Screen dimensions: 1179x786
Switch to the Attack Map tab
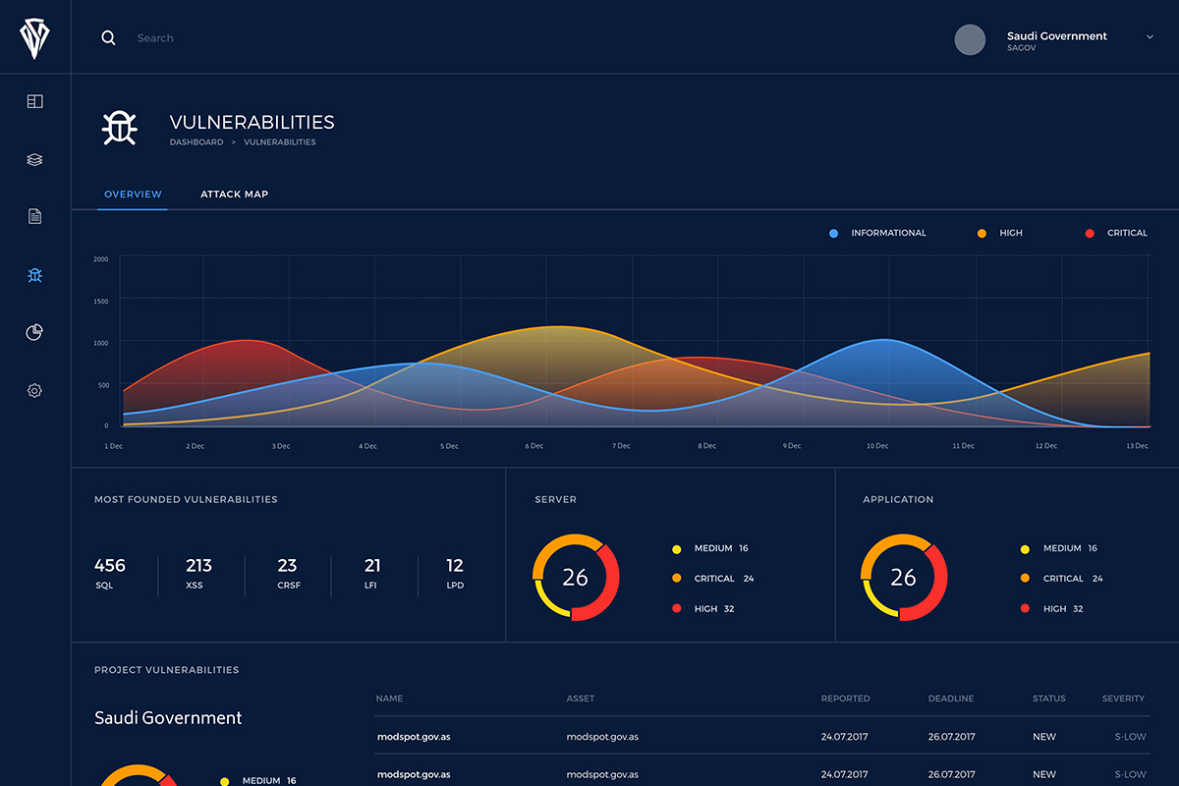tap(235, 195)
